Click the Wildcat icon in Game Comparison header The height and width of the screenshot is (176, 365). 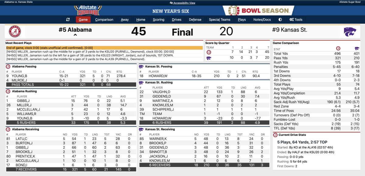(x=357, y=49)
